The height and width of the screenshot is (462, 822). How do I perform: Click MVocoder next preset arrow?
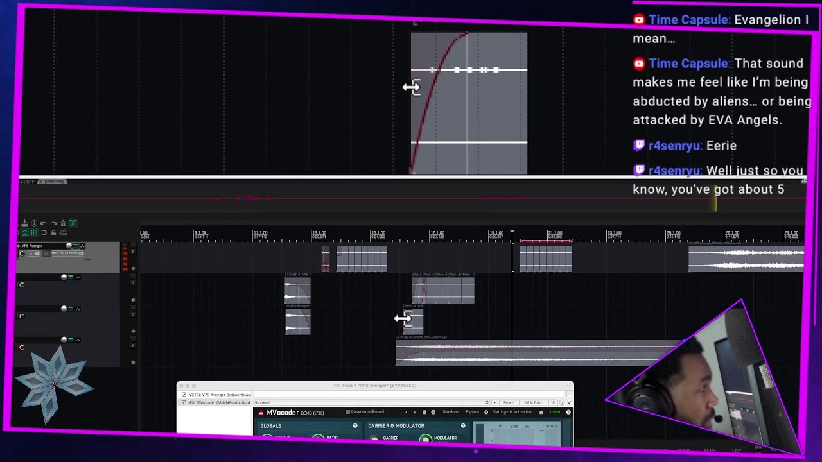(415, 412)
